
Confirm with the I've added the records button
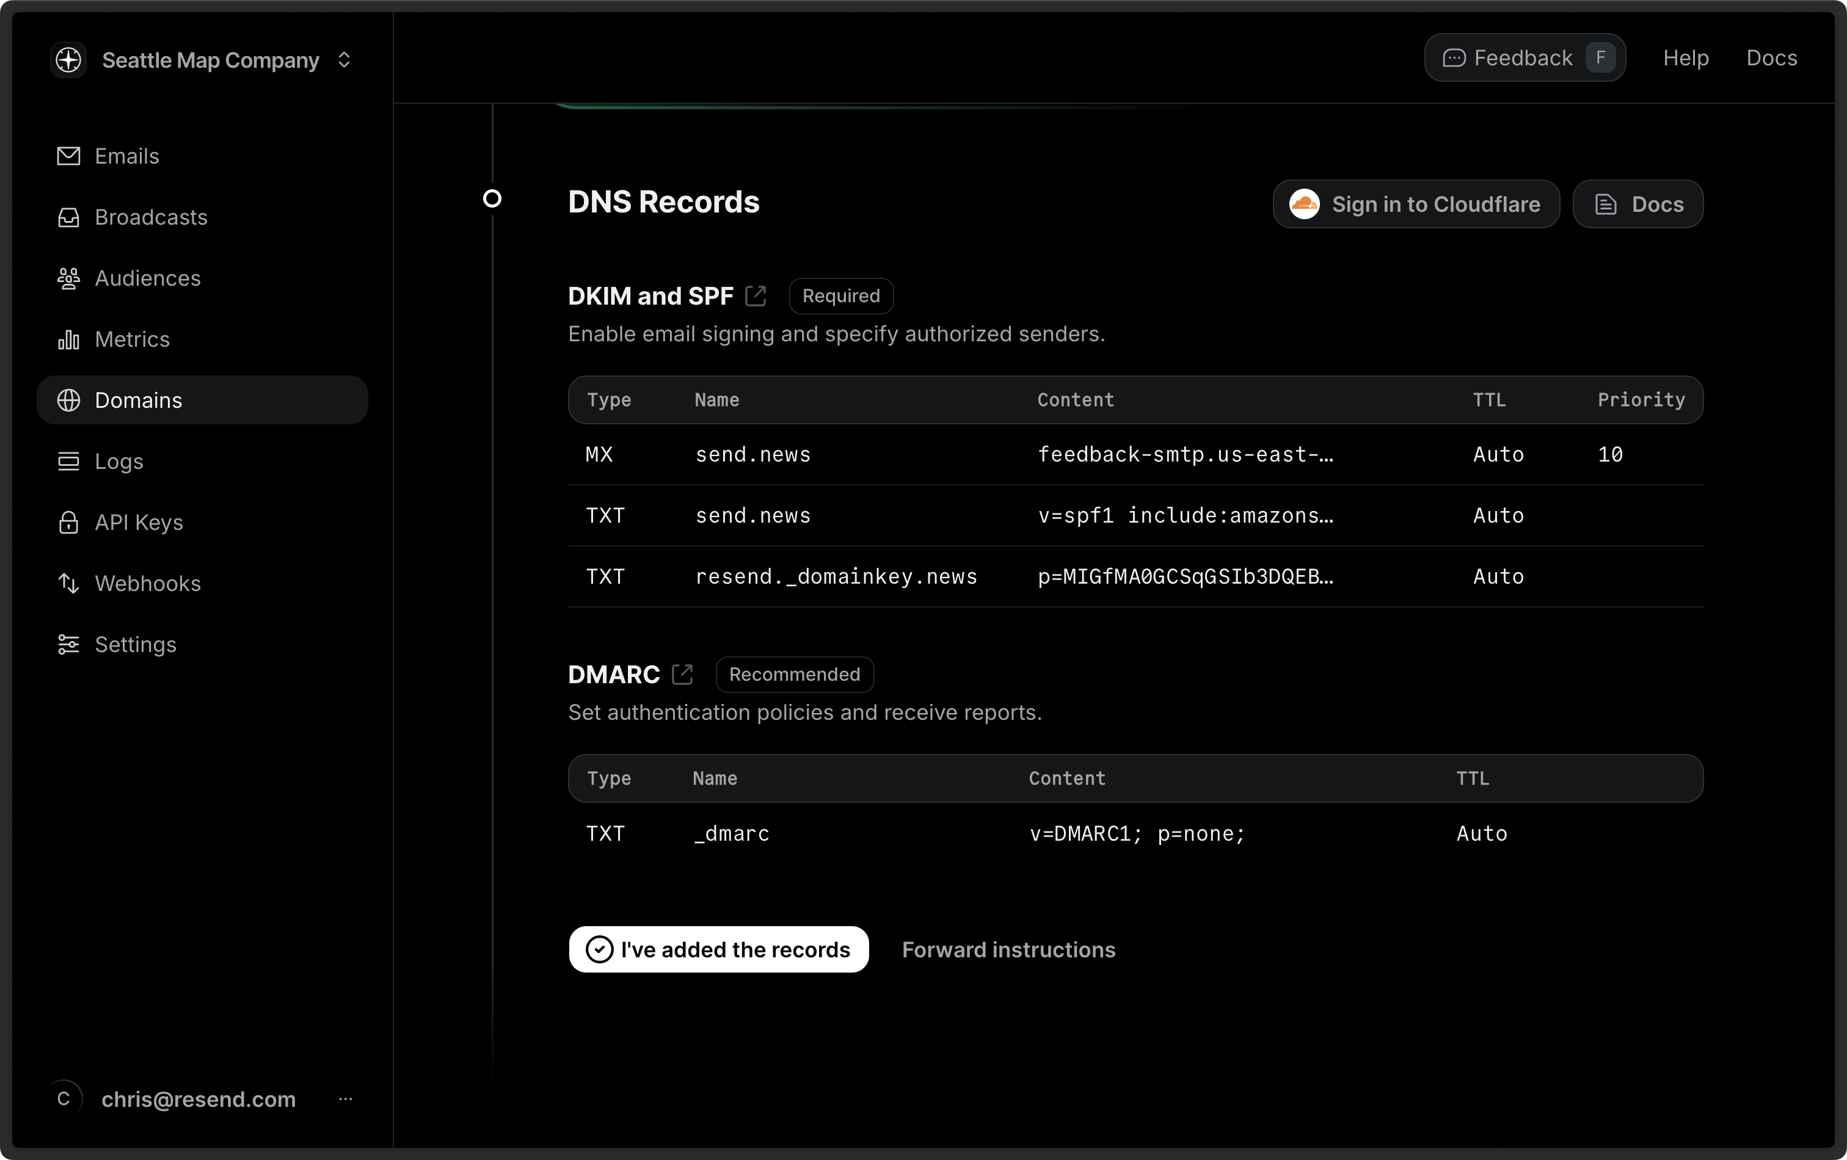coord(718,949)
